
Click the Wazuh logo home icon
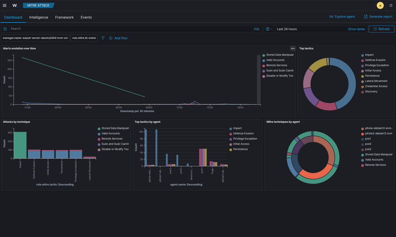pyautogui.click(x=15, y=5)
